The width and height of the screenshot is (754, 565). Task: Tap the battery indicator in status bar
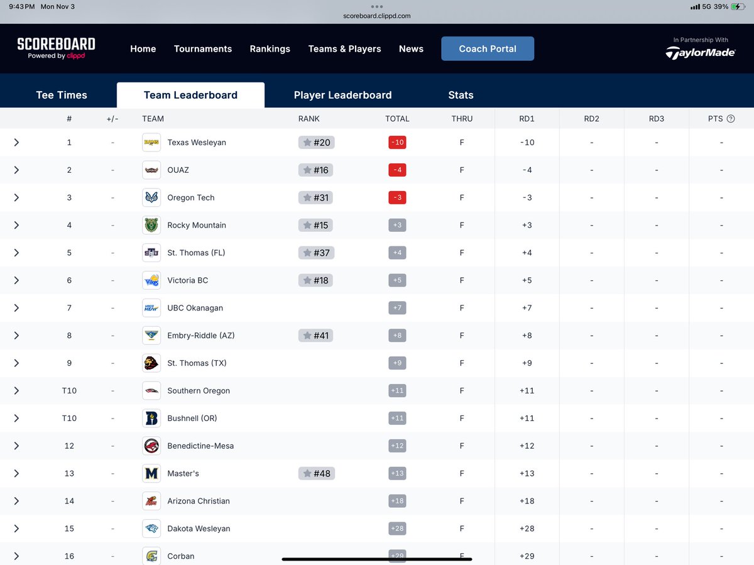(738, 6)
